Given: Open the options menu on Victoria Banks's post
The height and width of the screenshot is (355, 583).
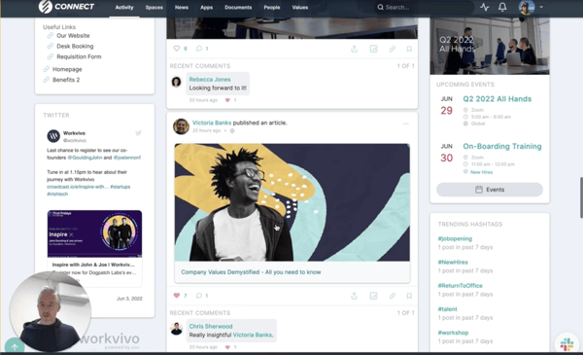Looking at the screenshot, I should tap(405, 124).
